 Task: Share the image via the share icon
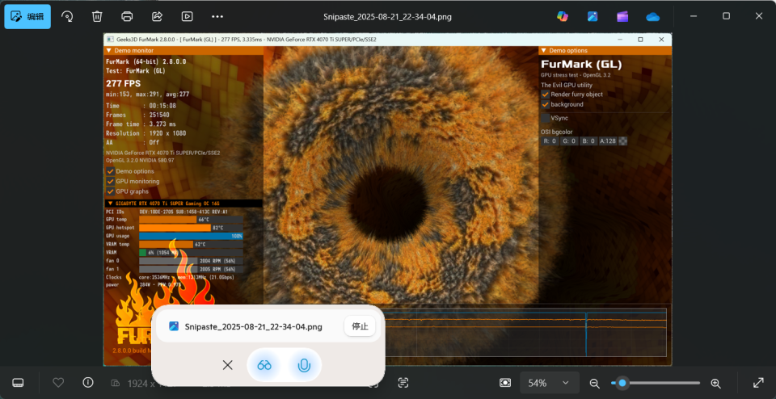tap(157, 16)
